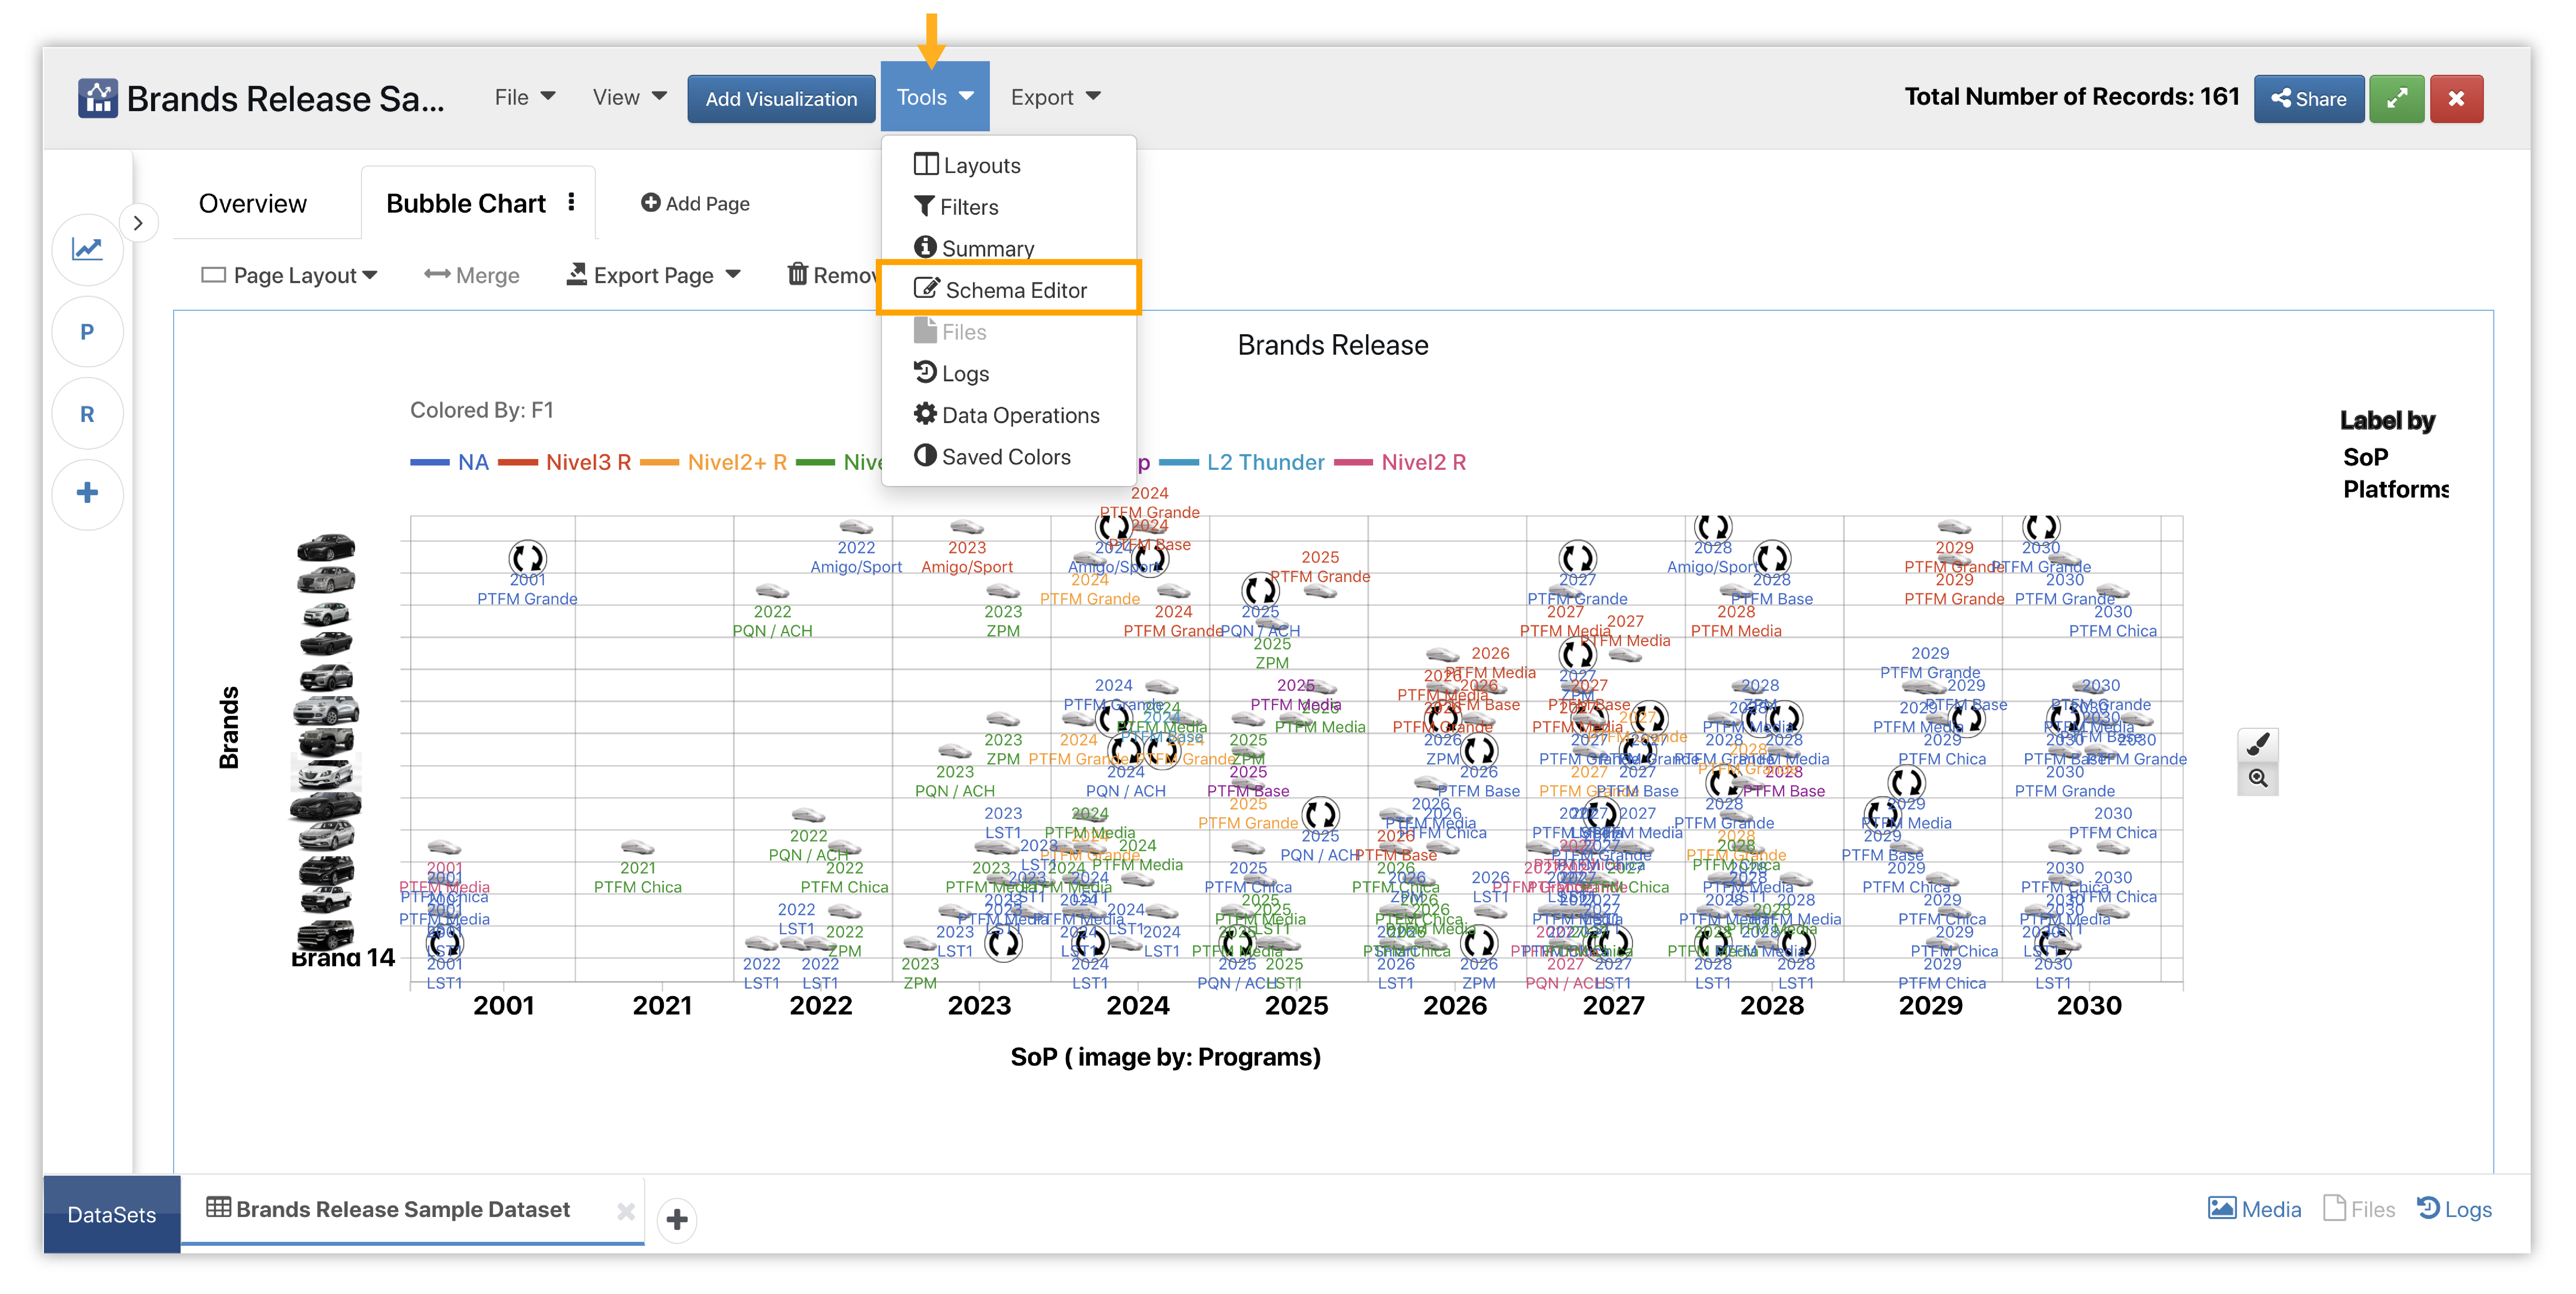
Task: Click the 2022 Amigo/Sport car marker
Action: coord(856,527)
